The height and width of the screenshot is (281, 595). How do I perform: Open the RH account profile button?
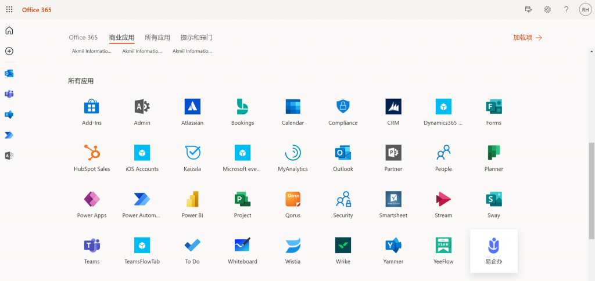(x=585, y=10)
